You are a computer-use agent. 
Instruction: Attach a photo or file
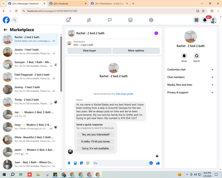point(75,163)
